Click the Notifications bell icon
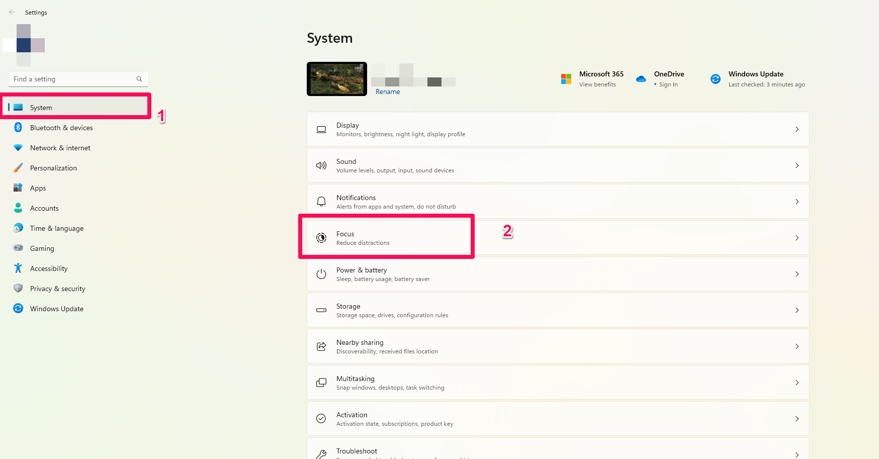 (x=321, y=202)
